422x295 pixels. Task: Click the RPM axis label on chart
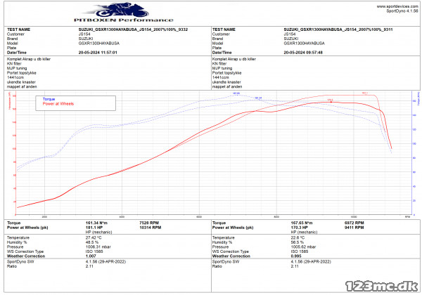point(408,216)
